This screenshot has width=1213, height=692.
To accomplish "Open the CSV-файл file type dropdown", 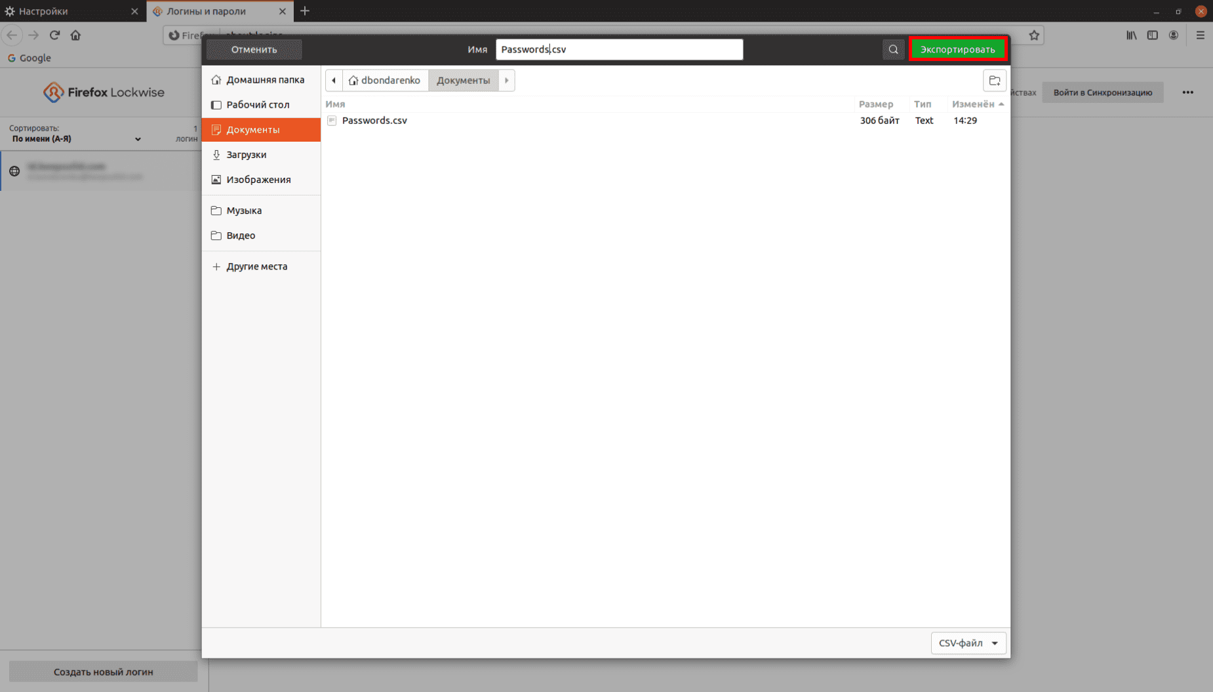I will click(x=968, y=643).
